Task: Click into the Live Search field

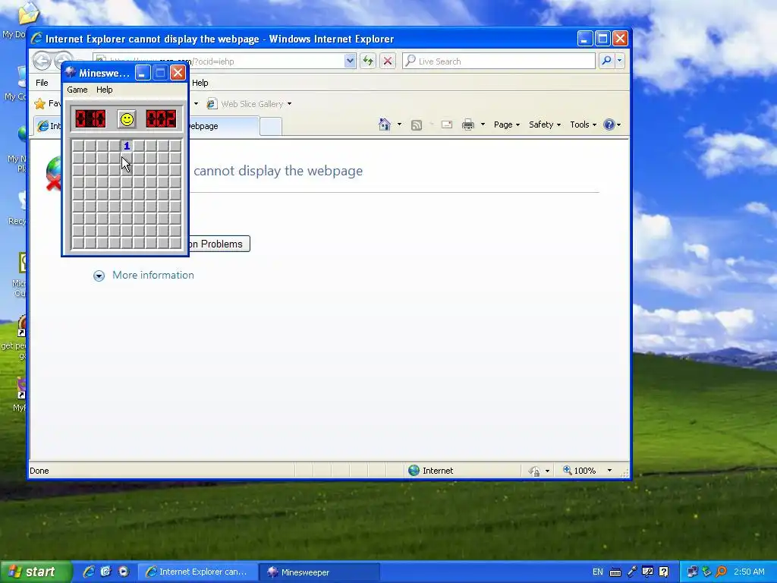Action: [x=499, y=61]
